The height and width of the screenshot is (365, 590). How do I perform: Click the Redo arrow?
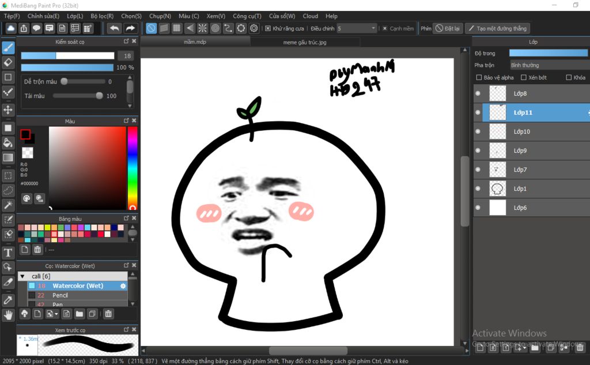pyautogui.click(x=130, y=28)
